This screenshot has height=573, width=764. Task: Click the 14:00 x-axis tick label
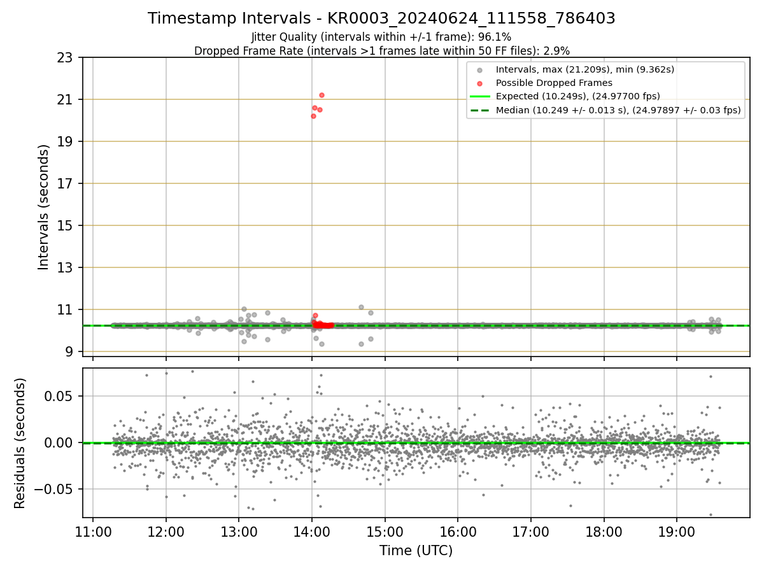tap(312, 532)
